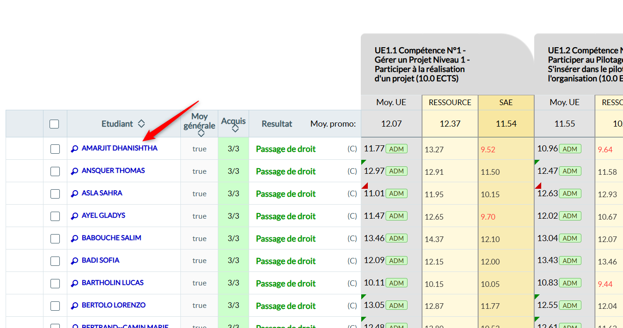
Task: Click magnifier icon beside BERTOLO LORENZO
Action: point(74,306)
